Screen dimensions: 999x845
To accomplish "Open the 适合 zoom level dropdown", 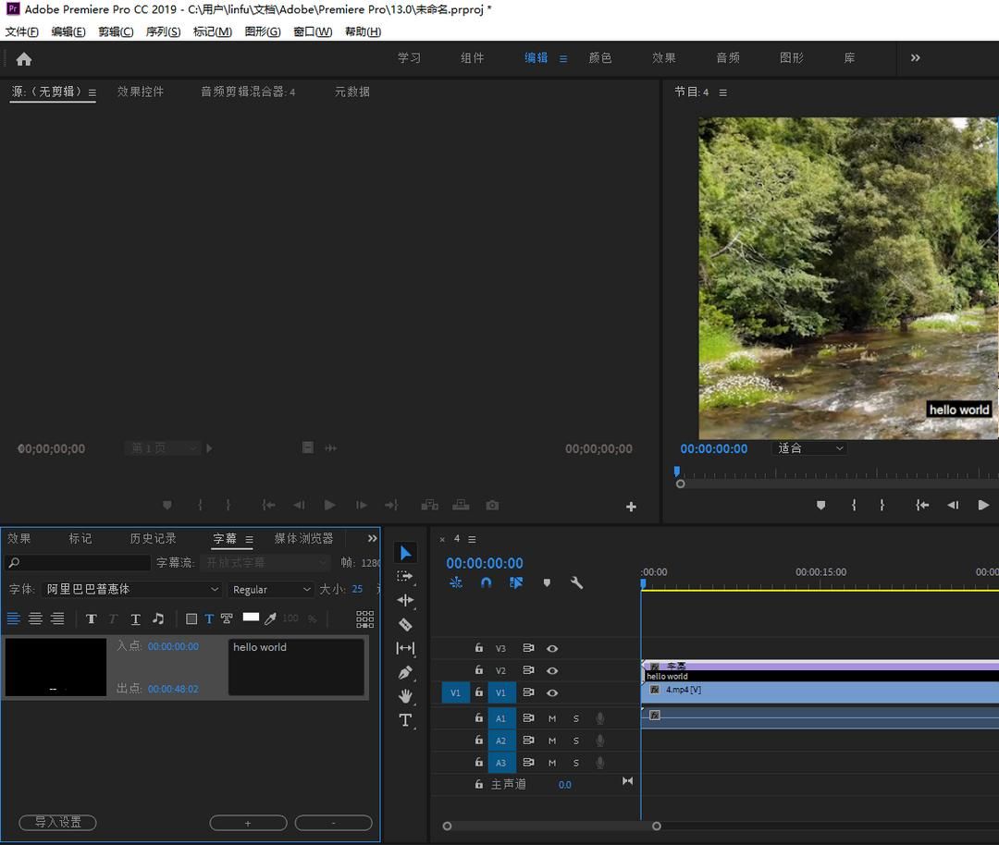I will pyautogui.click(x=809, y=448).
